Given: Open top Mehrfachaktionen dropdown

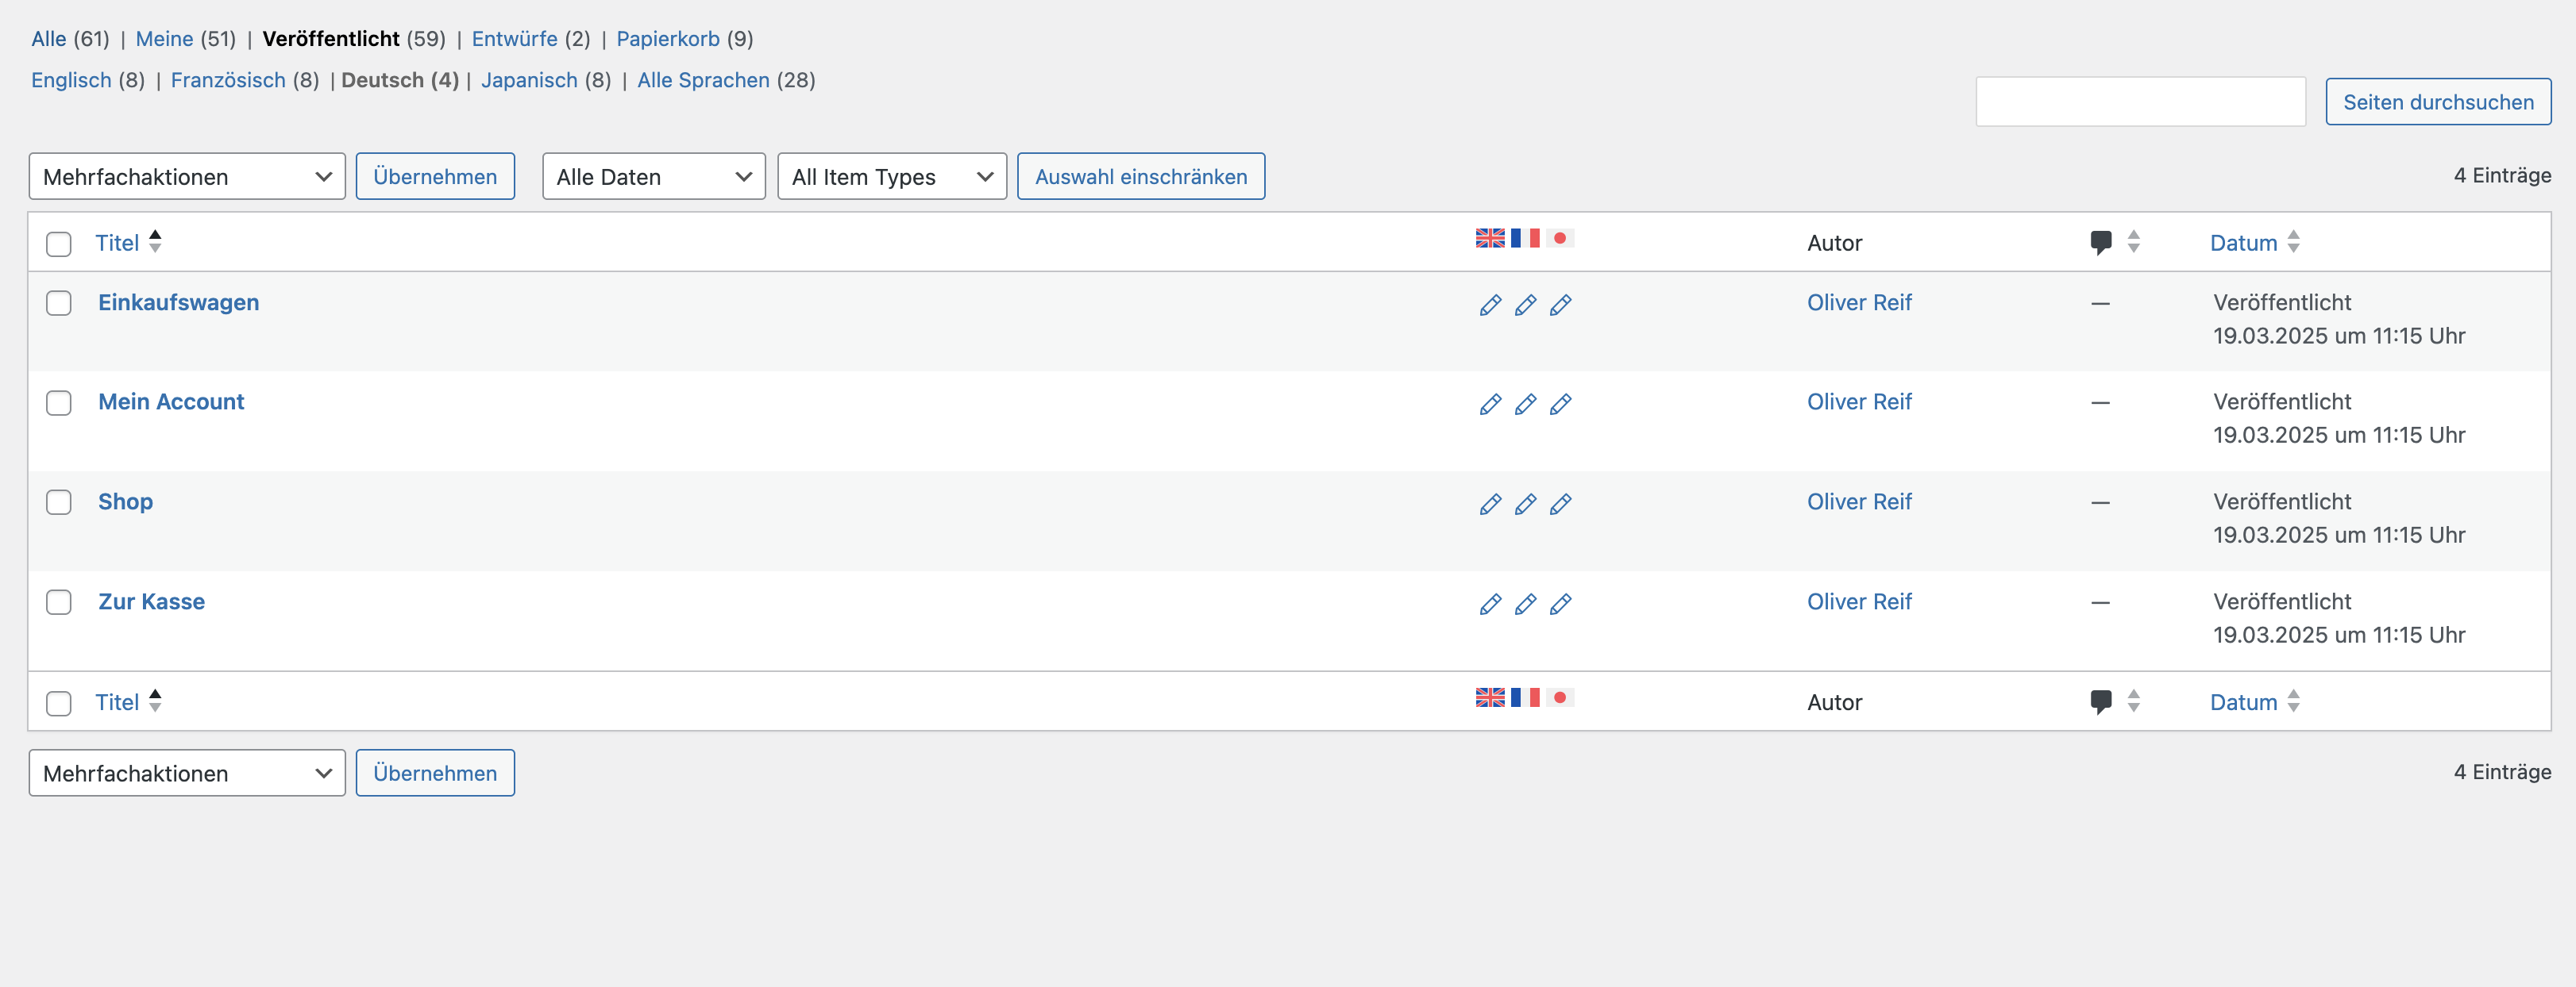Looking at the screenshot, I should [187, 177].
